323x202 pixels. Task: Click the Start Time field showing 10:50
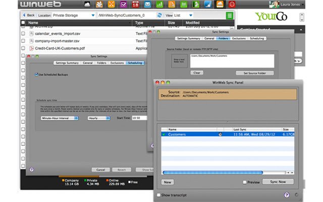[139, 118]
